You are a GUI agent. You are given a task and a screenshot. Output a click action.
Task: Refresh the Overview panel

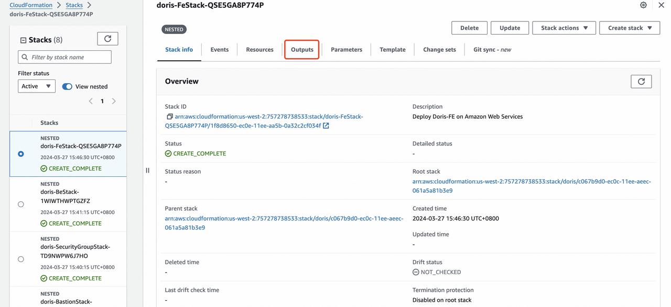[641, 82]
